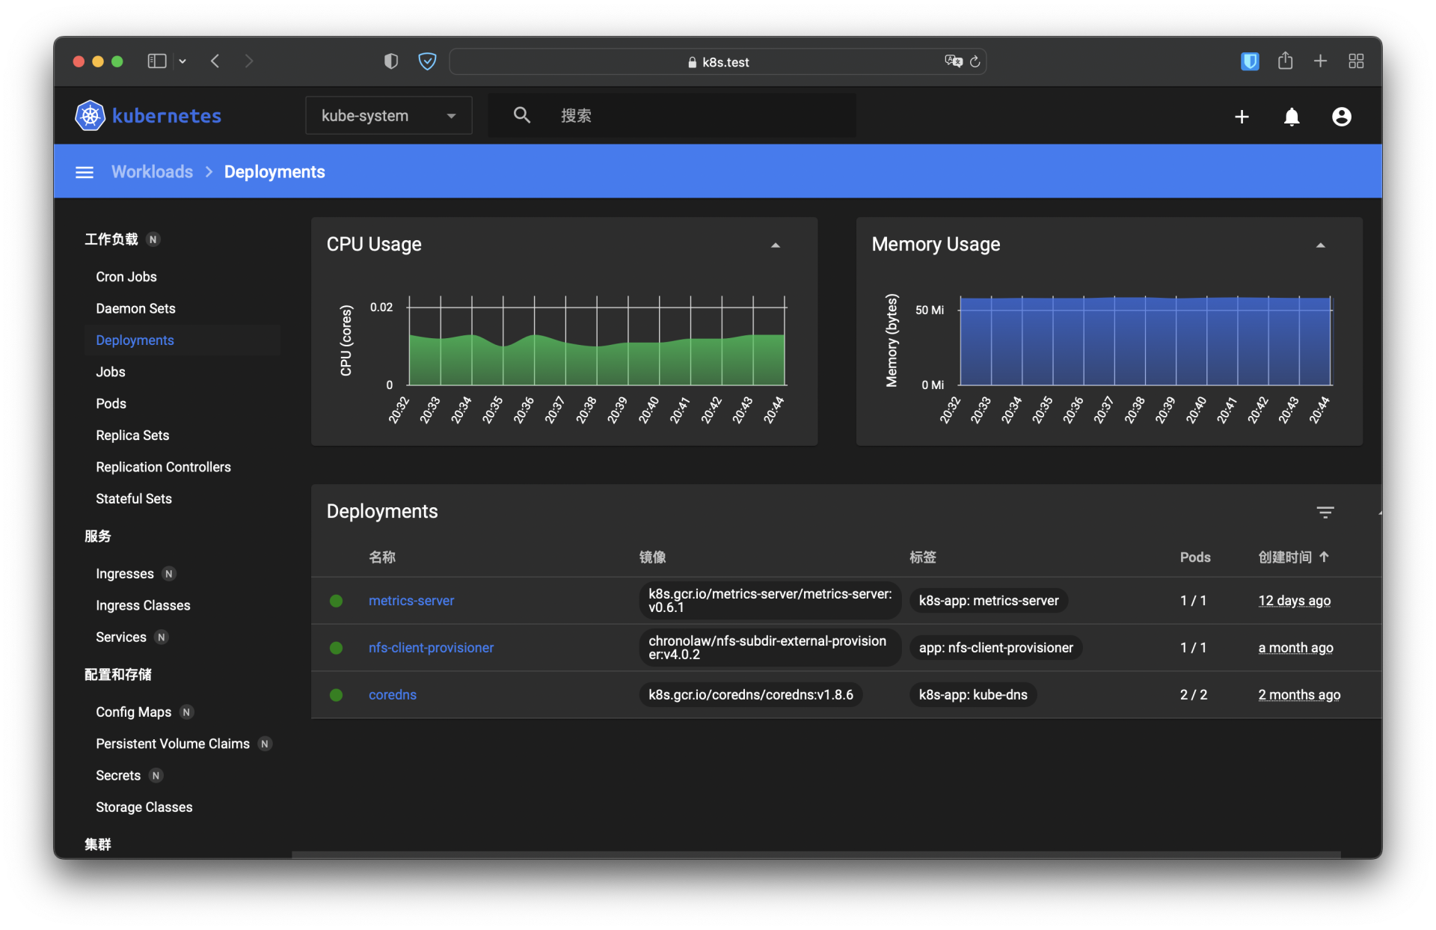The width and height of the screenshot is (1436, 930).
Task: Sort by 创建时间 column header
Action: pyautogui.click(x=1284, y=557)
